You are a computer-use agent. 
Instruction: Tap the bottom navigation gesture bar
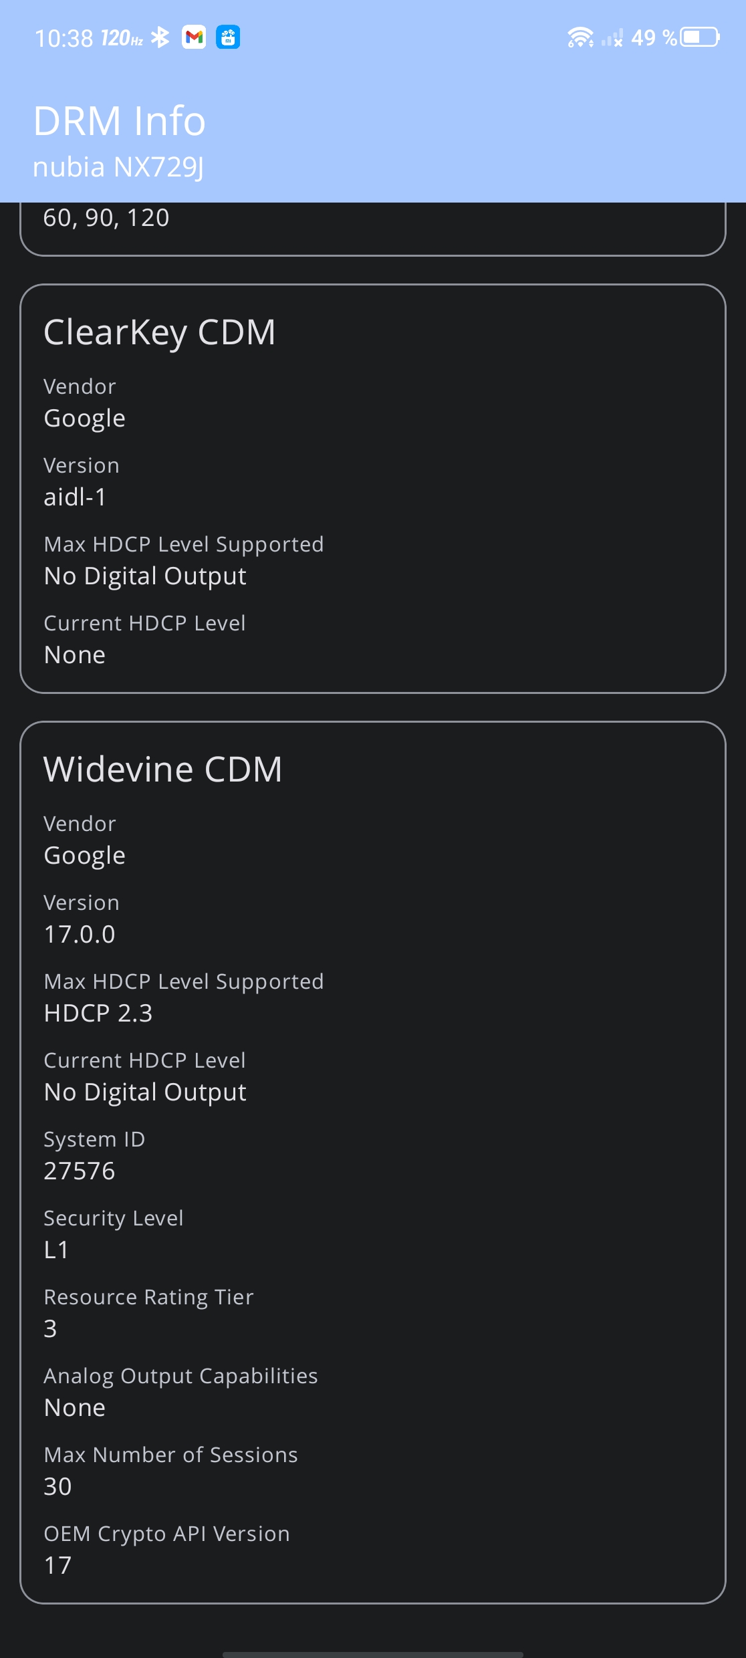(x=373, y=1654)
